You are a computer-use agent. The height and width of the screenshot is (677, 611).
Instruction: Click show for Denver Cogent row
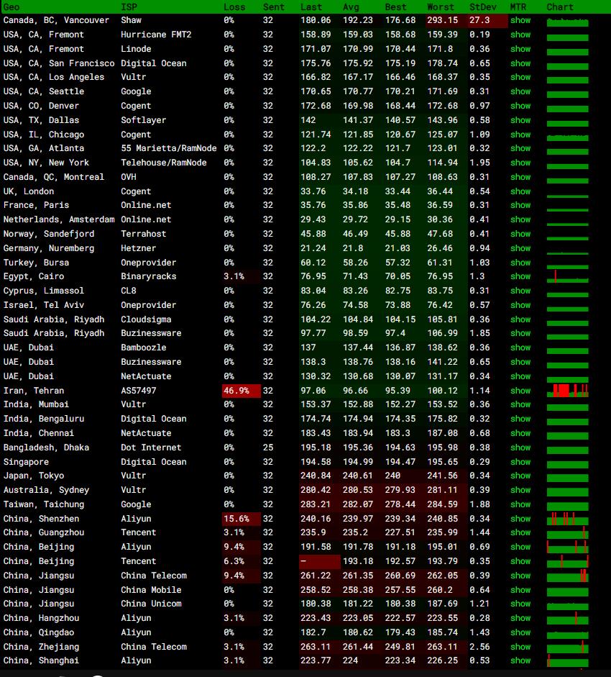pos(520,106)
